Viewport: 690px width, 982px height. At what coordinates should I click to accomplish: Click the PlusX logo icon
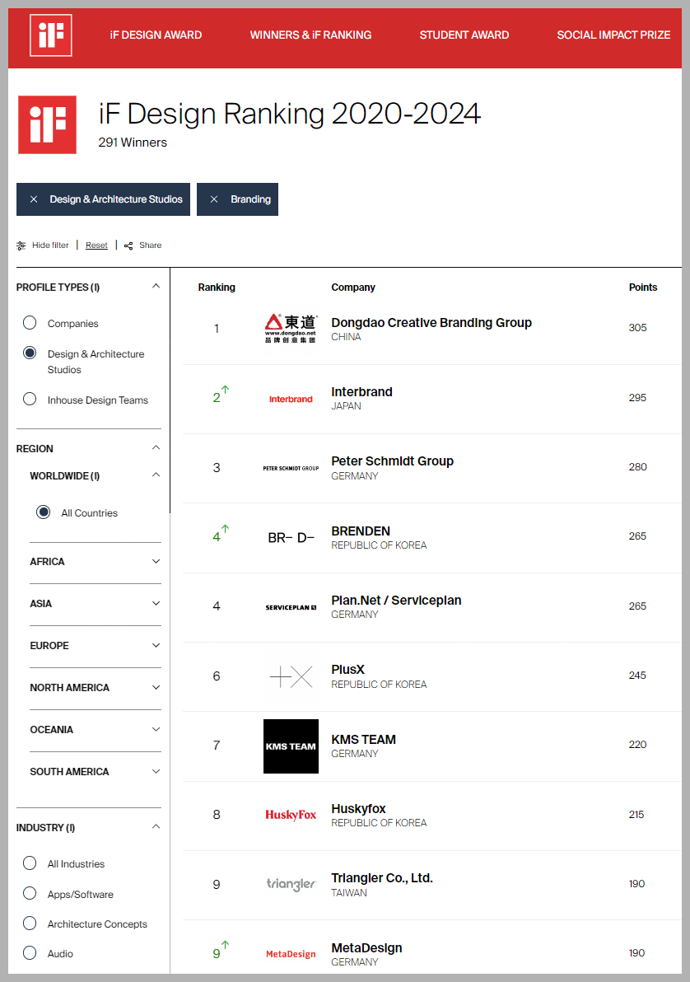point(291,677)
